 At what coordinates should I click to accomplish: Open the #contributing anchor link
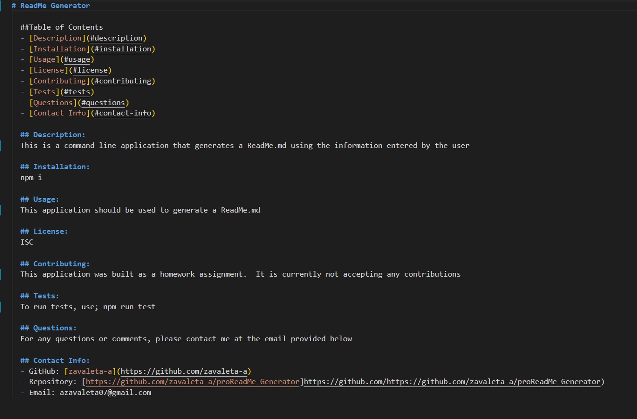123,81
